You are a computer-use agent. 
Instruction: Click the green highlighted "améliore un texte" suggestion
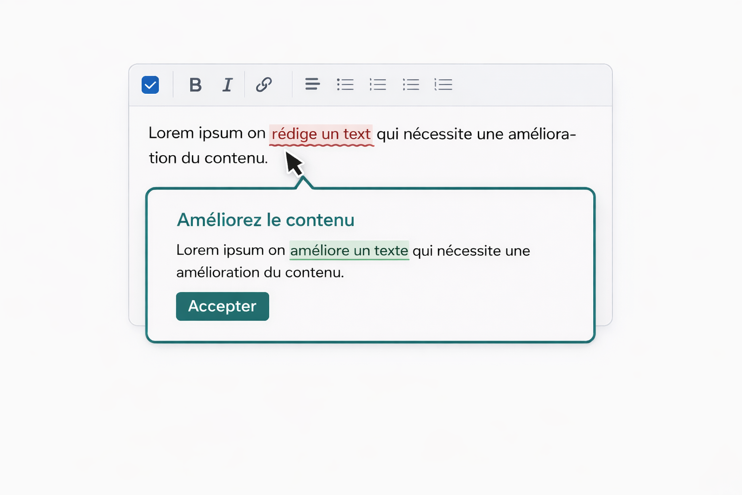(x=349, y=250)
